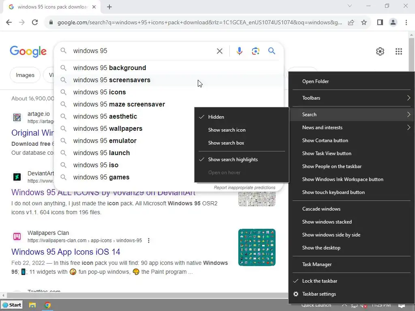Image resolution: width=415 pixels, height=311 pixels.
Task: Click the share page icon in the address bar
Action: [351, 22]
